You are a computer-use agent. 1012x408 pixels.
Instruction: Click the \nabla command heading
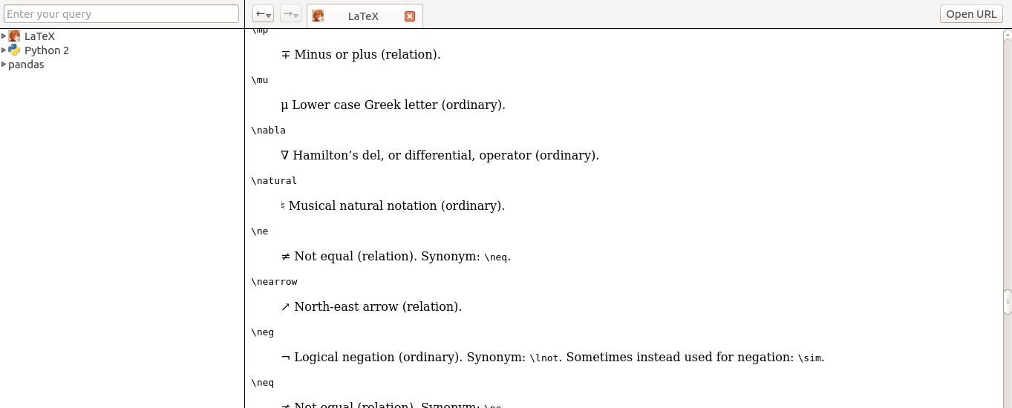click(x=268, y=131)
